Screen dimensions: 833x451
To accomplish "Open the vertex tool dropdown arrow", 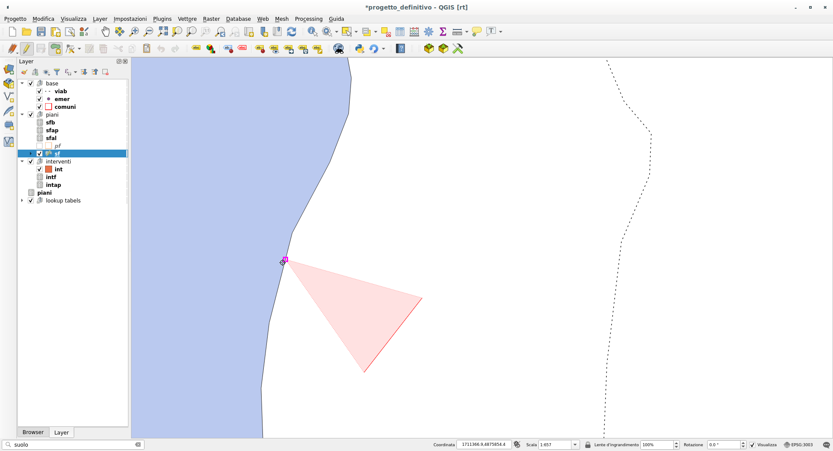I will (x=79, y=49).
